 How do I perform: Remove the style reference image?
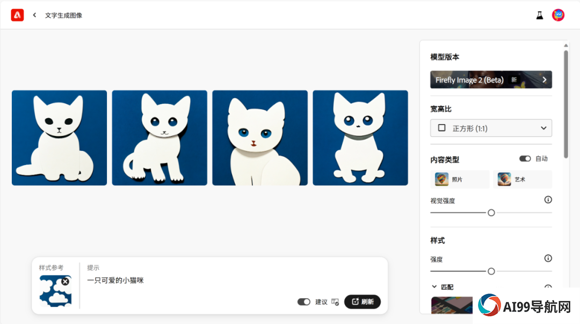point(65,282)
